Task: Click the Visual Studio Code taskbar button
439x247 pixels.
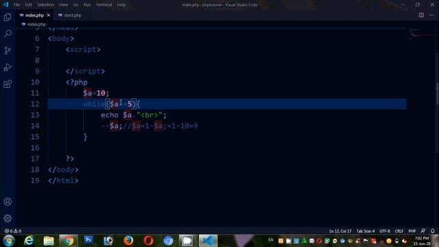Action: tap(208, 241)
